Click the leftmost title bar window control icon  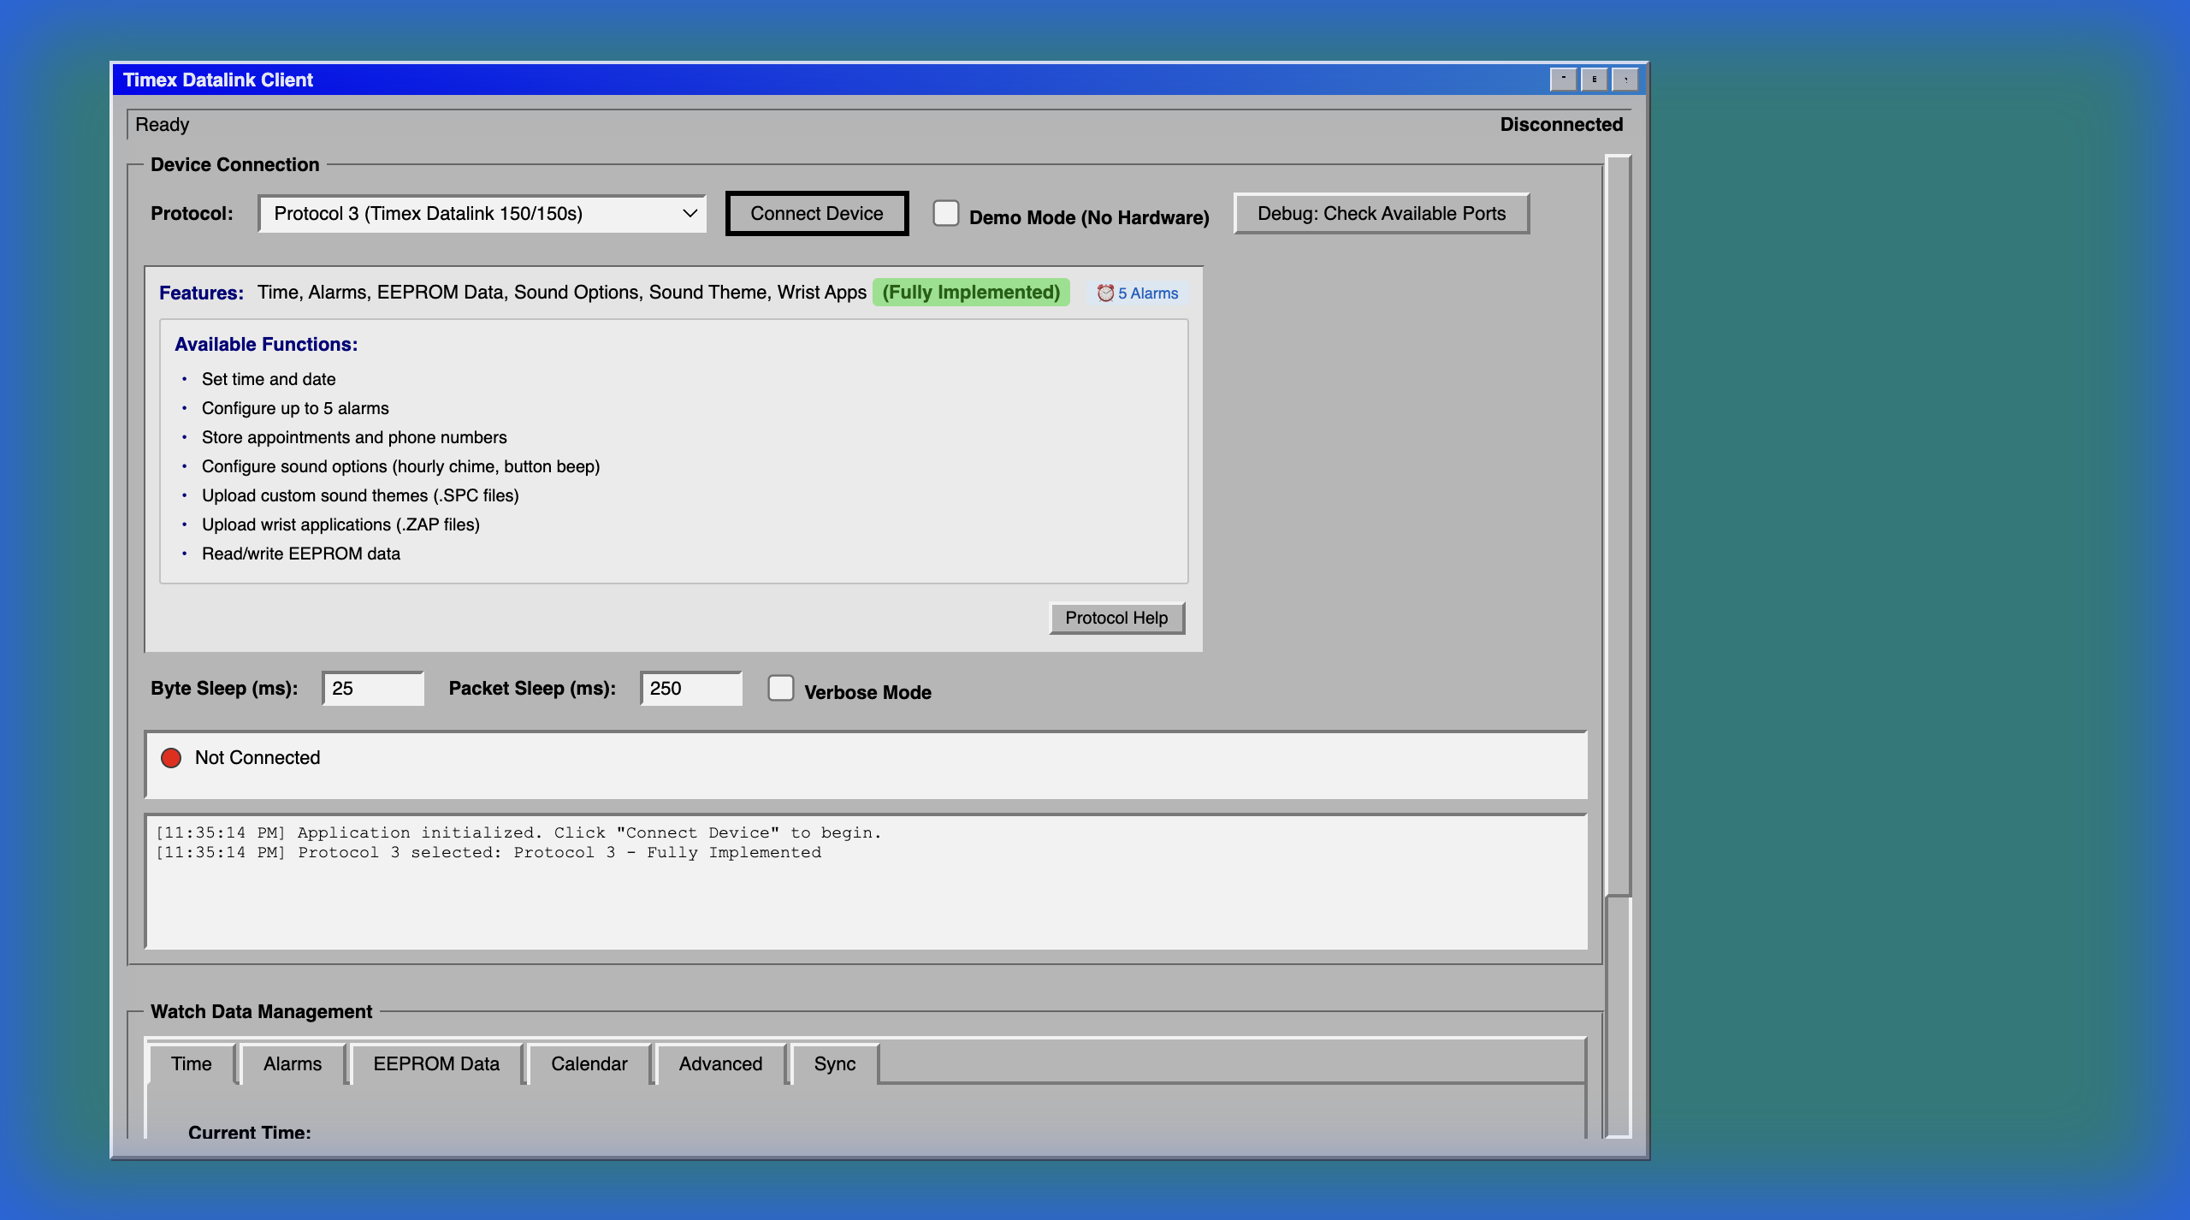pyautogui.click(x=1562, y=79)
